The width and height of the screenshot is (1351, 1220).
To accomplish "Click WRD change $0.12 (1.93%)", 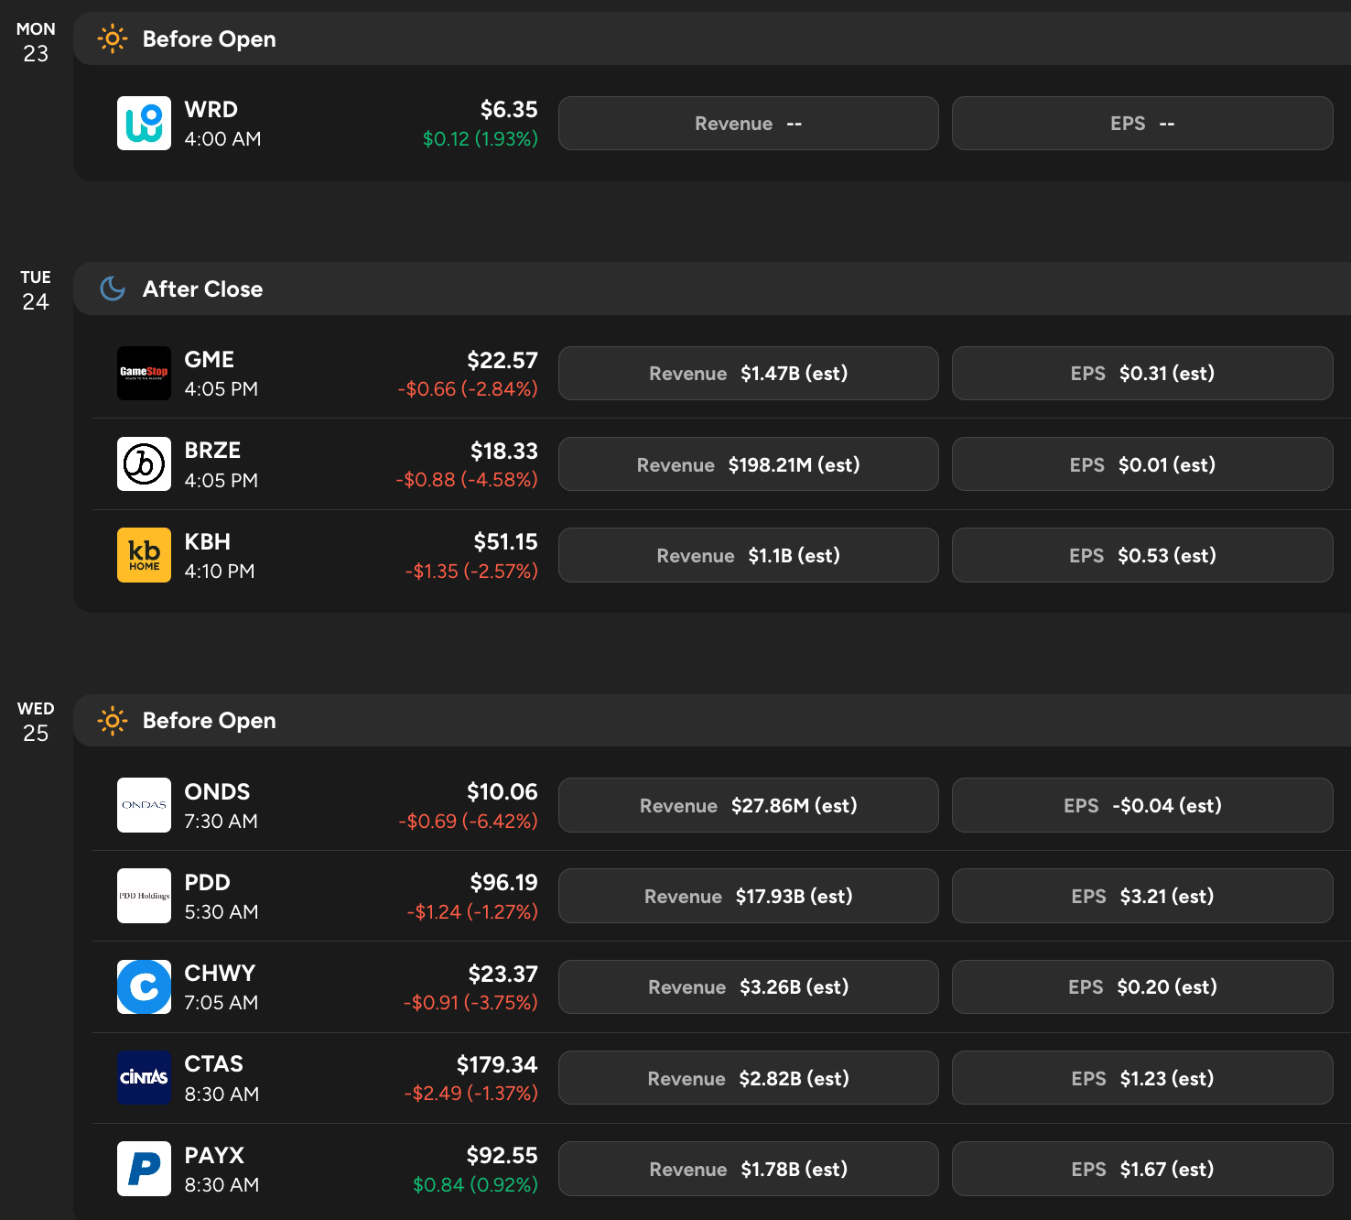I will 481,139.
